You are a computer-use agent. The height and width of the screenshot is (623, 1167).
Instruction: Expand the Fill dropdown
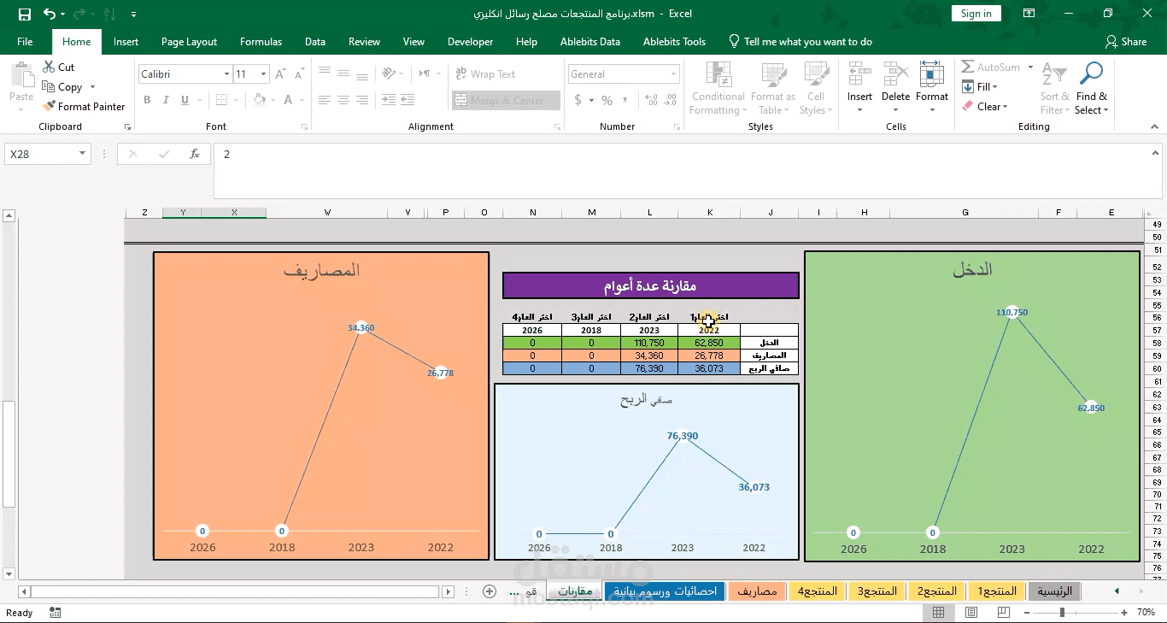click(x=994, y=87)
